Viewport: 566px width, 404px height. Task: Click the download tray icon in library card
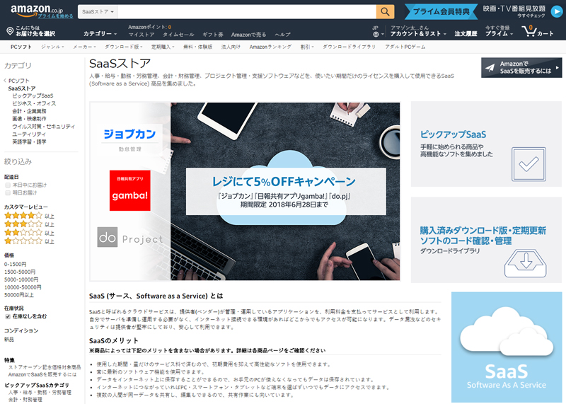(525, 263)
